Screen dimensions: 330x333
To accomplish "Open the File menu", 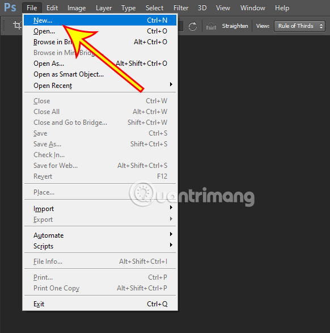I will 32,8.
